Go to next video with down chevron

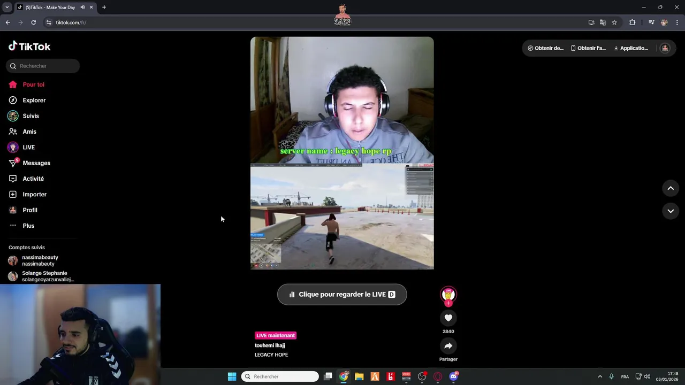[x=671, y=211]
